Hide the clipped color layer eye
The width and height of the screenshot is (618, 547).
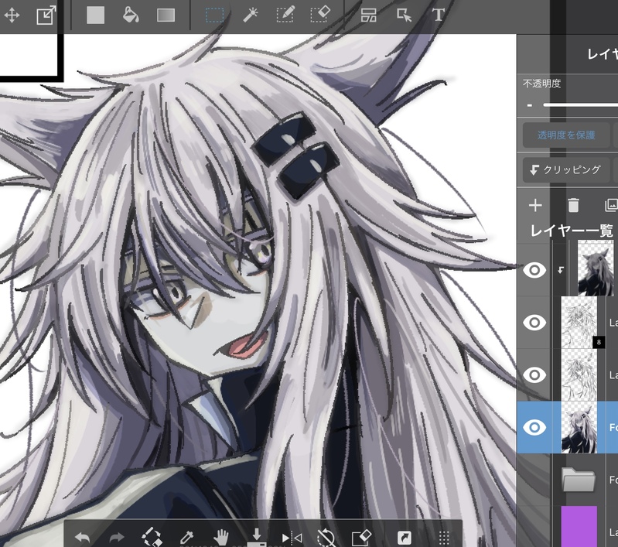click(534, 270)
